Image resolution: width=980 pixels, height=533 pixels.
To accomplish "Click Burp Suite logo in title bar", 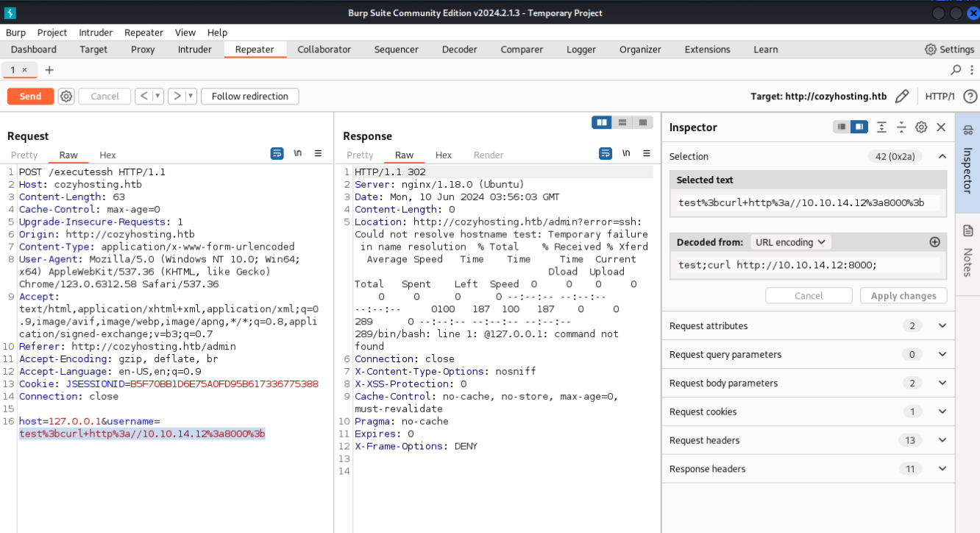I will tap(10, 13).
